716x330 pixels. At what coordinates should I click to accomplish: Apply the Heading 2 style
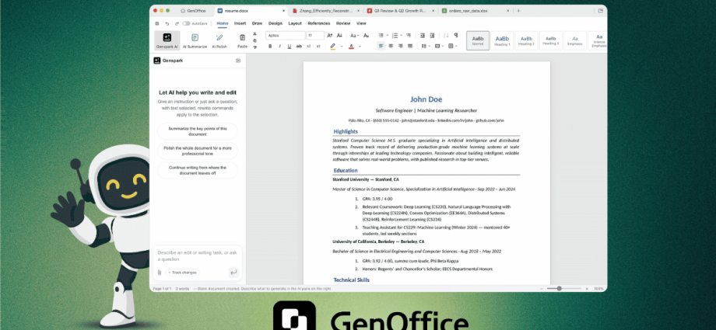[x=527, y=40]
